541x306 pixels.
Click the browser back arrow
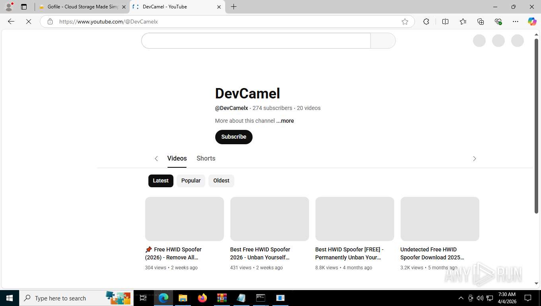click(x=11, y=22)
